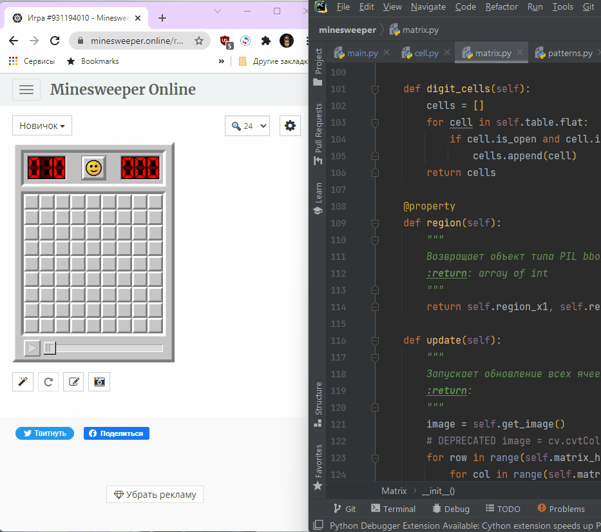Collapse the update method fold marker
This screenshot has height=532, width=601.
(x=376, y=340)
